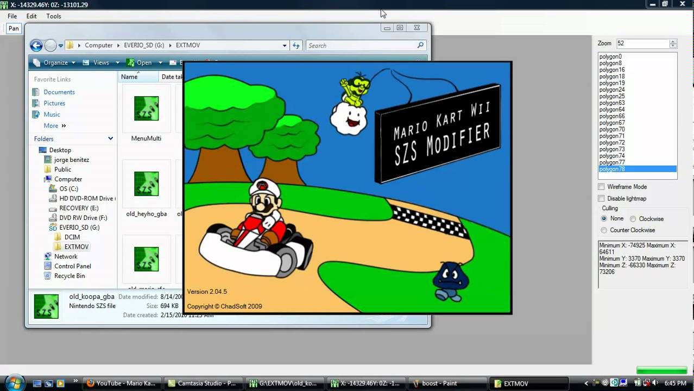Click into the Explorer Search field

pyautogui.click(x=361, y=46)
